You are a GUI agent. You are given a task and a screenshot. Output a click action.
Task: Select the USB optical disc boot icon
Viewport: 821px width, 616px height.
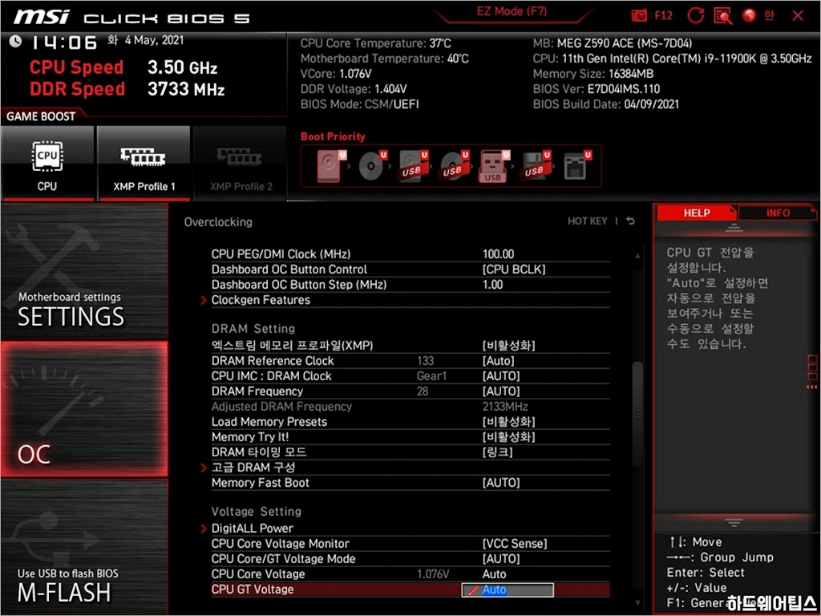454,165
